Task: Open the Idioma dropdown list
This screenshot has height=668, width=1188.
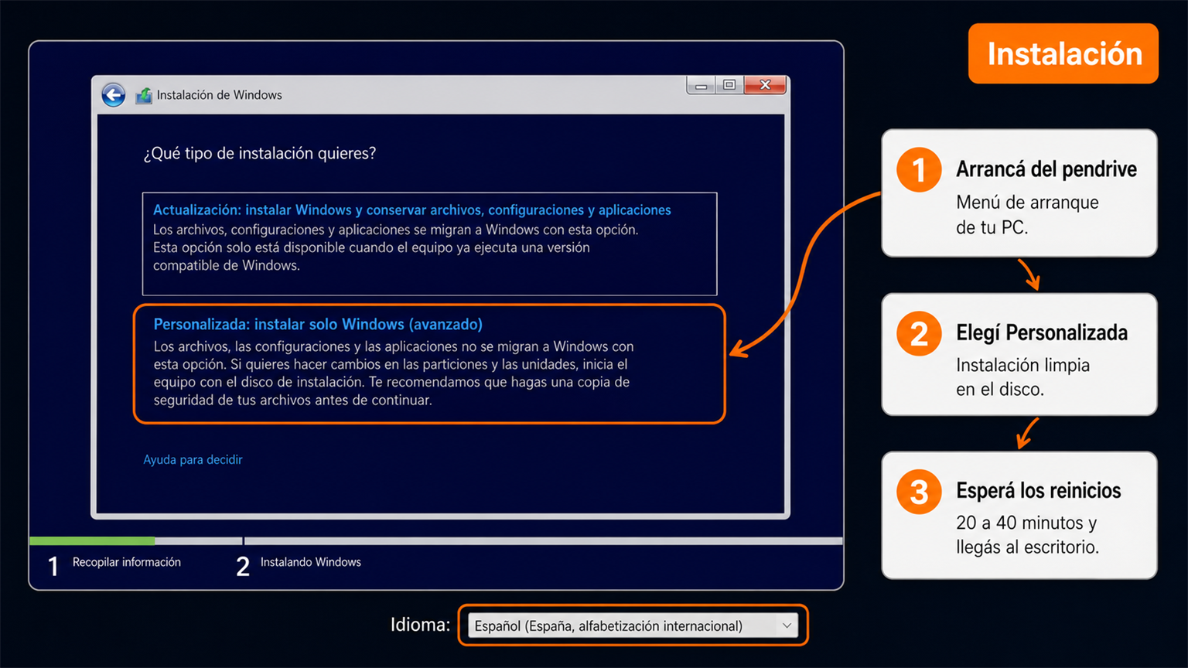Action: click(x=633, y=625)
